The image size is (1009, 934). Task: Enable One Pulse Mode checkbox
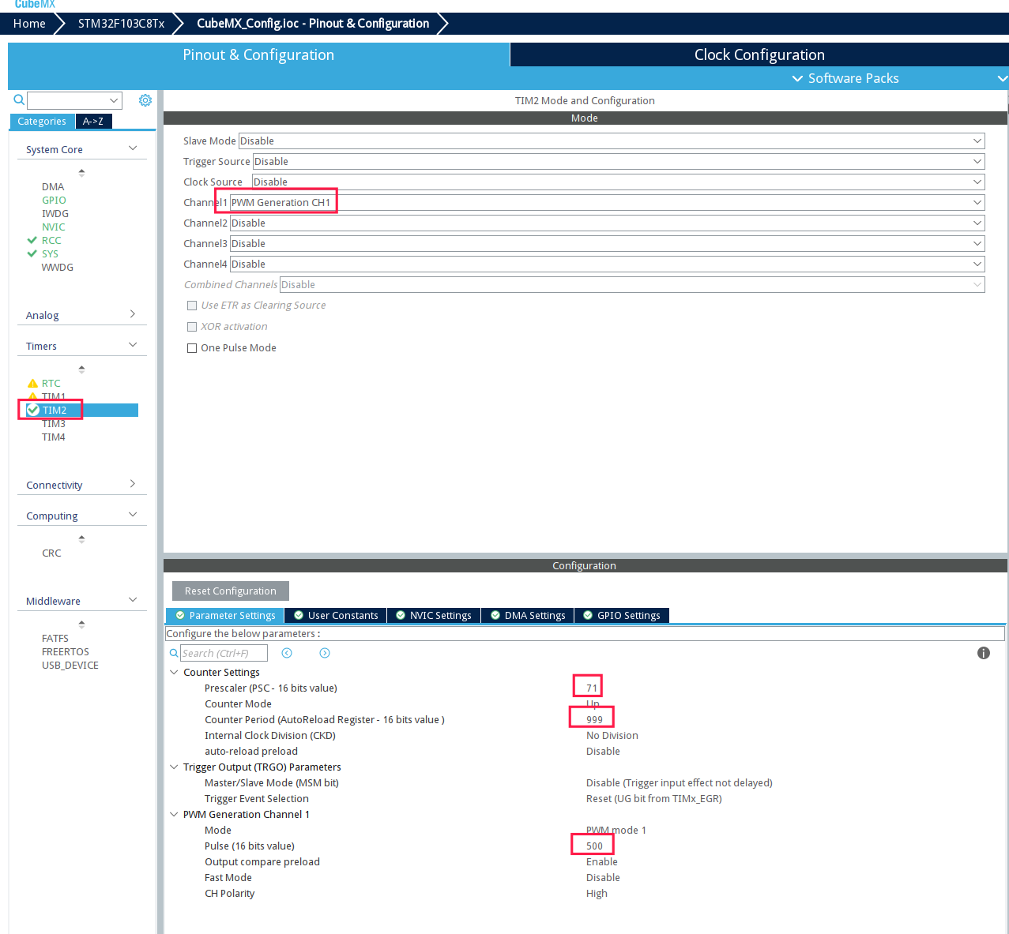(192, 348)
